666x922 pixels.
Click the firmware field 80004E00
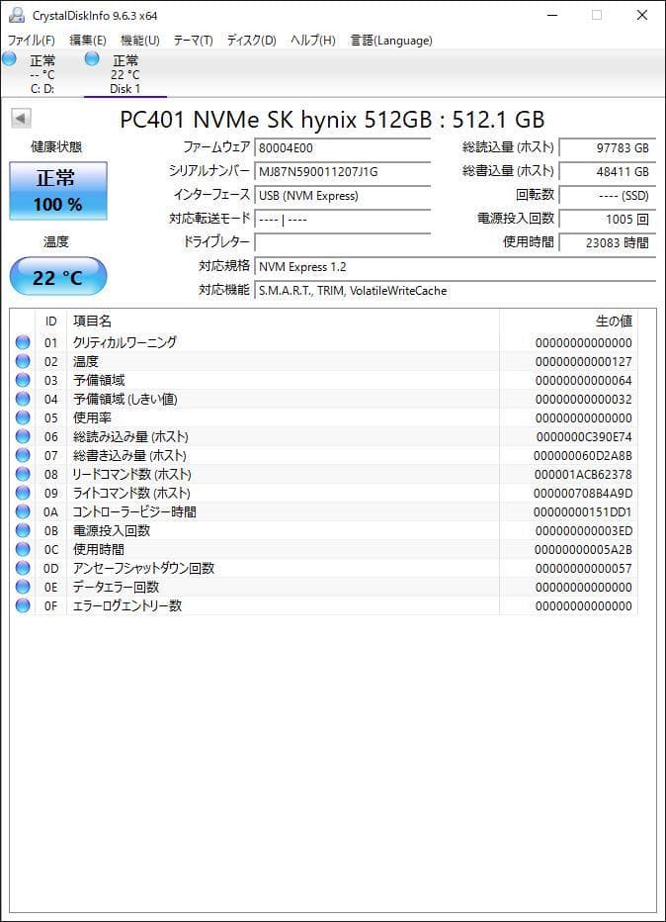coord(343,147)
